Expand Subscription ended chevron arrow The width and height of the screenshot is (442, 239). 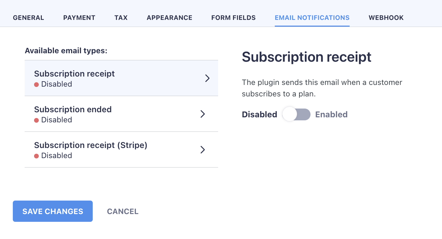pyautogui.click(x=203, y=114)
